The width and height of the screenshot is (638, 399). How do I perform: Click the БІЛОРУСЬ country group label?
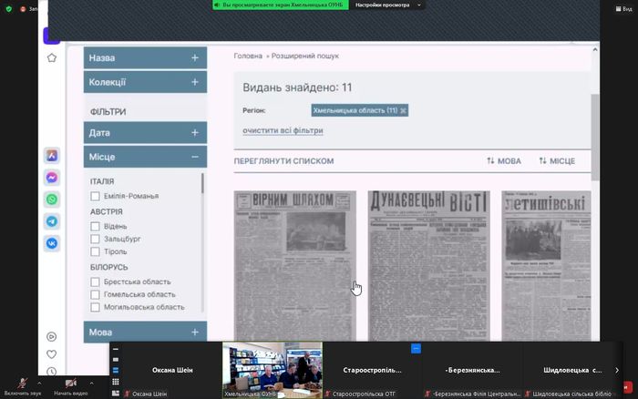coord(109,267)
